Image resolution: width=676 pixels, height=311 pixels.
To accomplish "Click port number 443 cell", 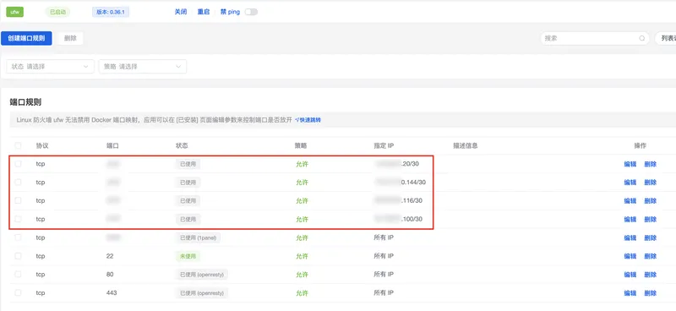I will [112, 292].
